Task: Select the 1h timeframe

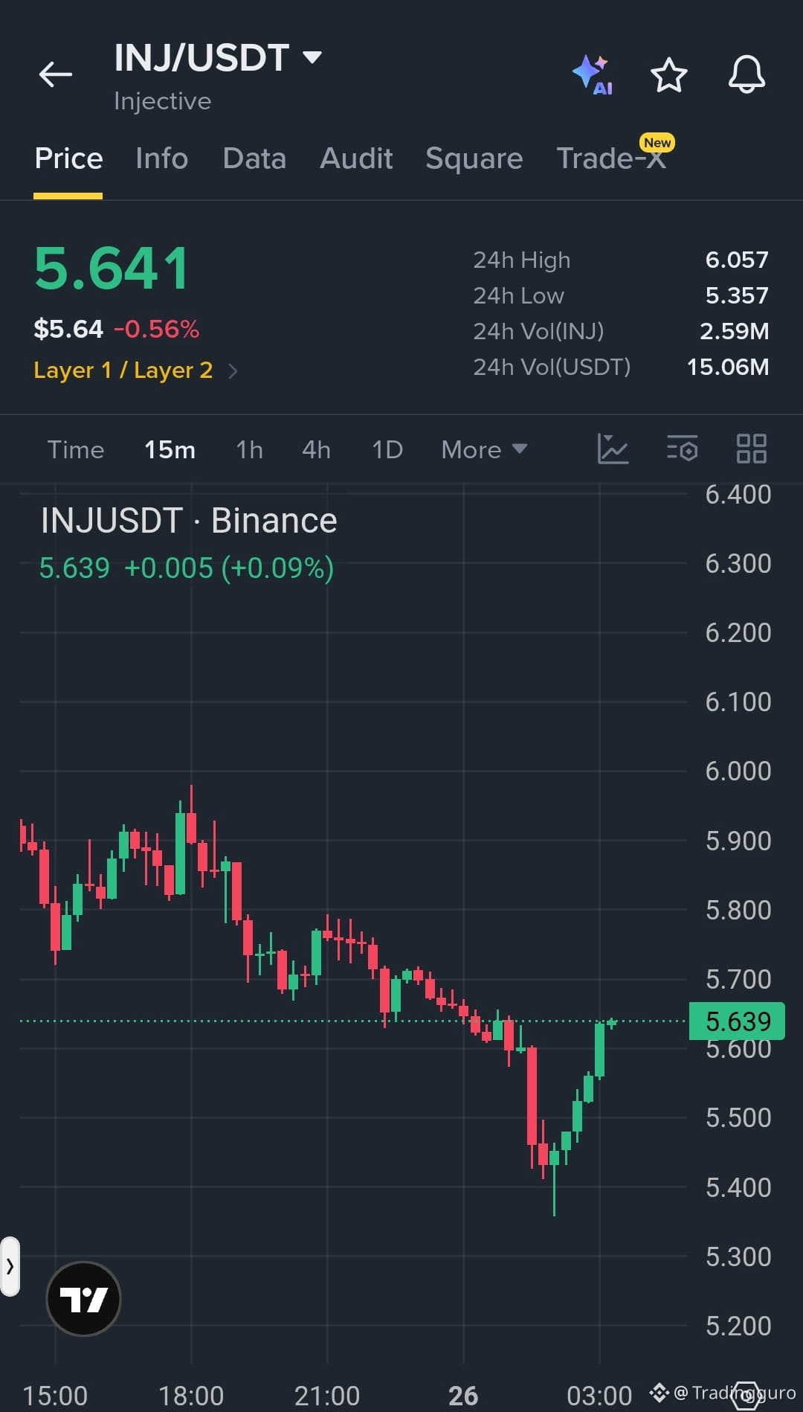Action: (x=249, y=449)
